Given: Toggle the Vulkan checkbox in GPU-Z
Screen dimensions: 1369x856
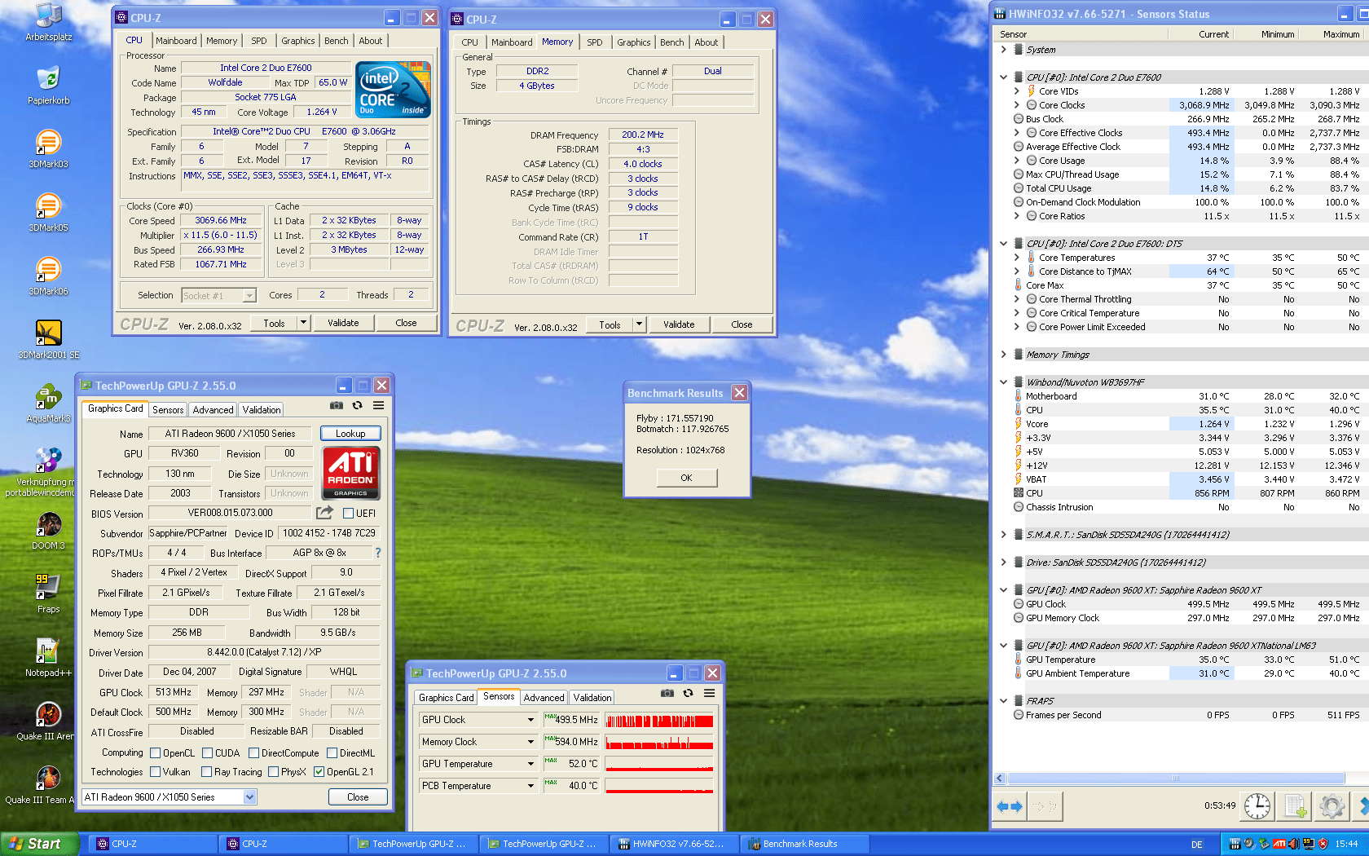Looking at the screenshot, I should pos(155,772).
